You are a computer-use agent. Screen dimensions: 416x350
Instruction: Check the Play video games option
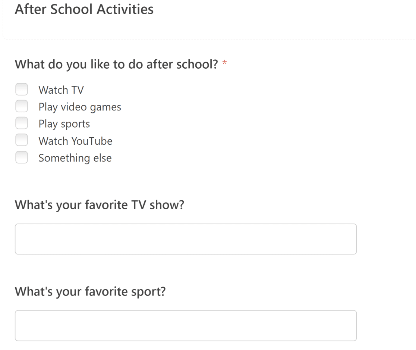pyautogui.click(x=22, y=106)
